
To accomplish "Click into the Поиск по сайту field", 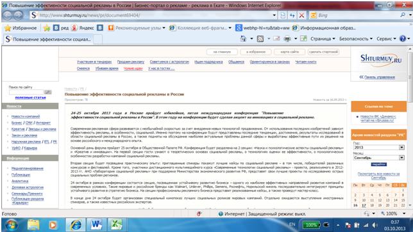I will coord(26,92).
